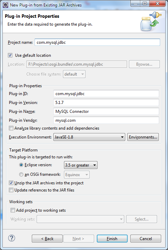Click the help question mark icon
The image size is (168, 250).
point(12,238)
